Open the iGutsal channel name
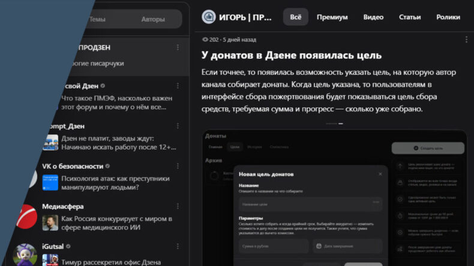This screenshot has height=266, width=474. point(53,246)
